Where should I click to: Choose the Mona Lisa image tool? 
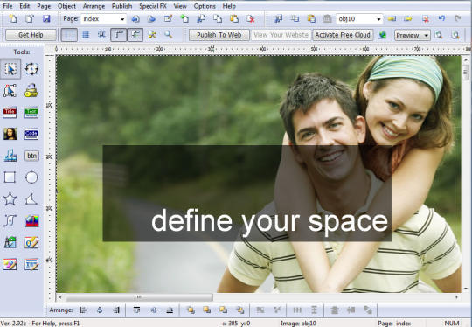click(x=10, y=134)
